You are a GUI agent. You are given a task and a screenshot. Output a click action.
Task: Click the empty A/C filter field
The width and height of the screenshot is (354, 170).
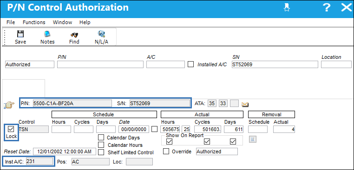point(165,64)
